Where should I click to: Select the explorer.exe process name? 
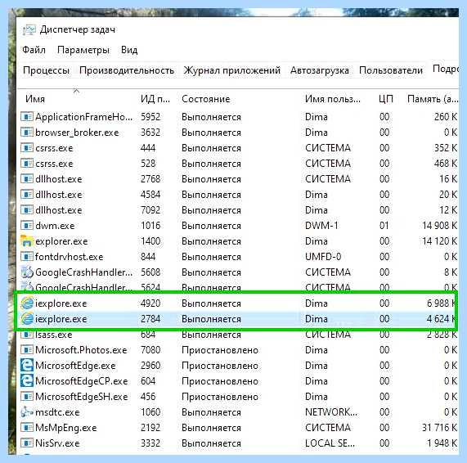[61, 241]
